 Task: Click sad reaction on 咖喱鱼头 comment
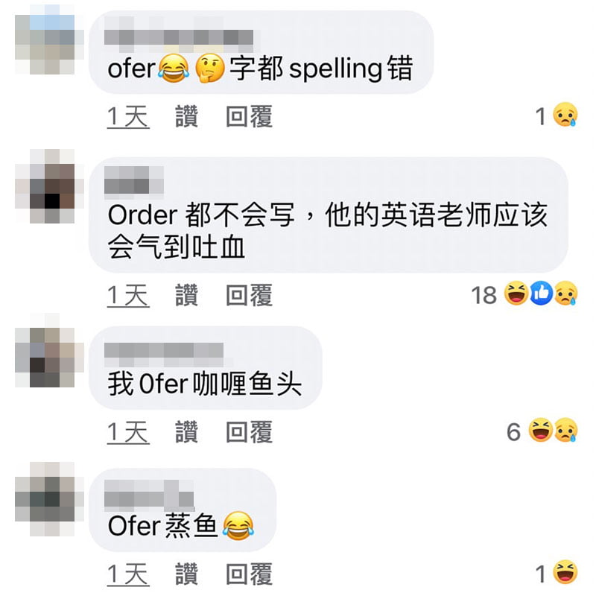565,430
